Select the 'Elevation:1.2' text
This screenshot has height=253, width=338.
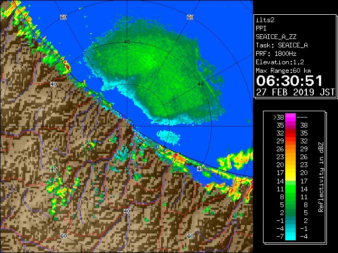coord(280,62)
